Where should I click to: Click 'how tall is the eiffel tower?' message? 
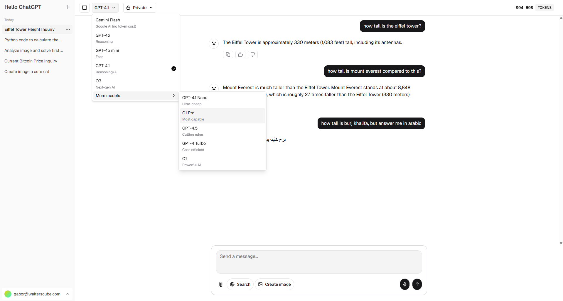coord(392,26)
